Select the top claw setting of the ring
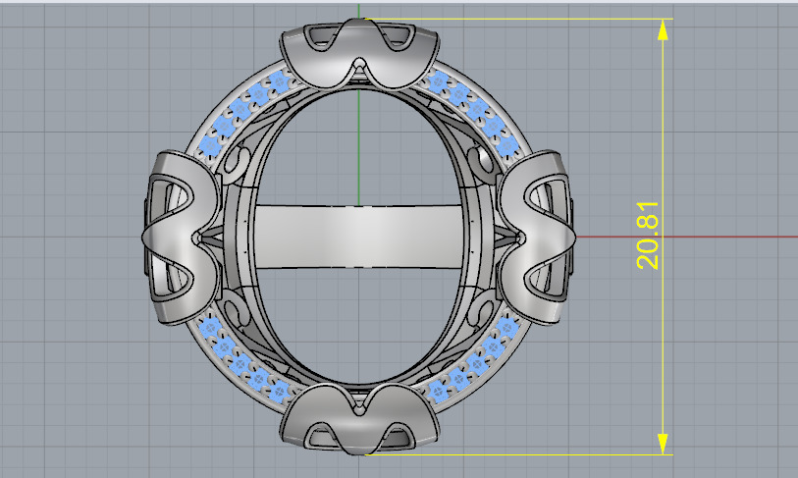Screen dimensions: 798x478 [x=359, y=54]
